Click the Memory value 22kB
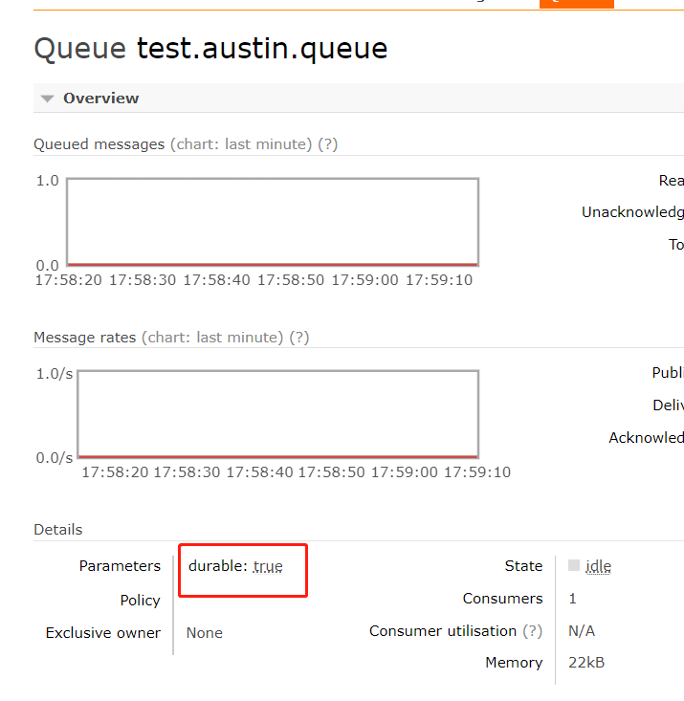Screen dimensions: 684x701 (585, 663)
